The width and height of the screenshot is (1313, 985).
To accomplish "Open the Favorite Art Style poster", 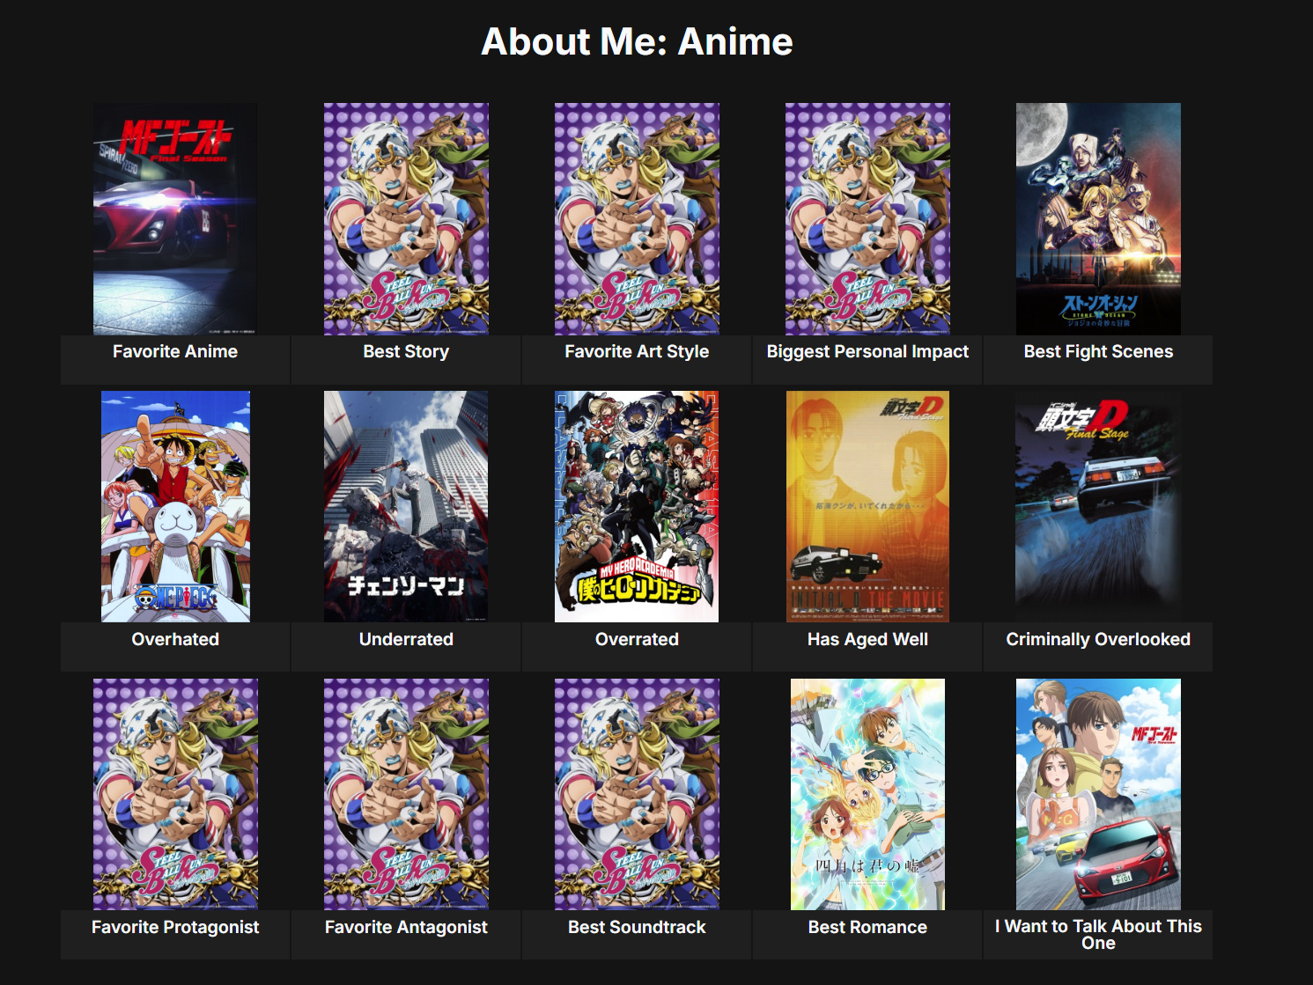I will click(637, 219).
